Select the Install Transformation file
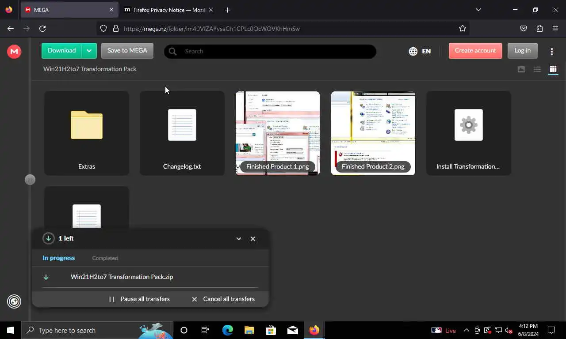This screenshot has width=566, height=339. click(469, 133)
